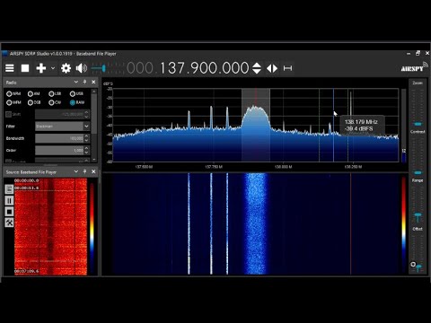Close the Source Baseband File Player panel
Viewport: 431px width, 323px height.
(x=93, y=171)
